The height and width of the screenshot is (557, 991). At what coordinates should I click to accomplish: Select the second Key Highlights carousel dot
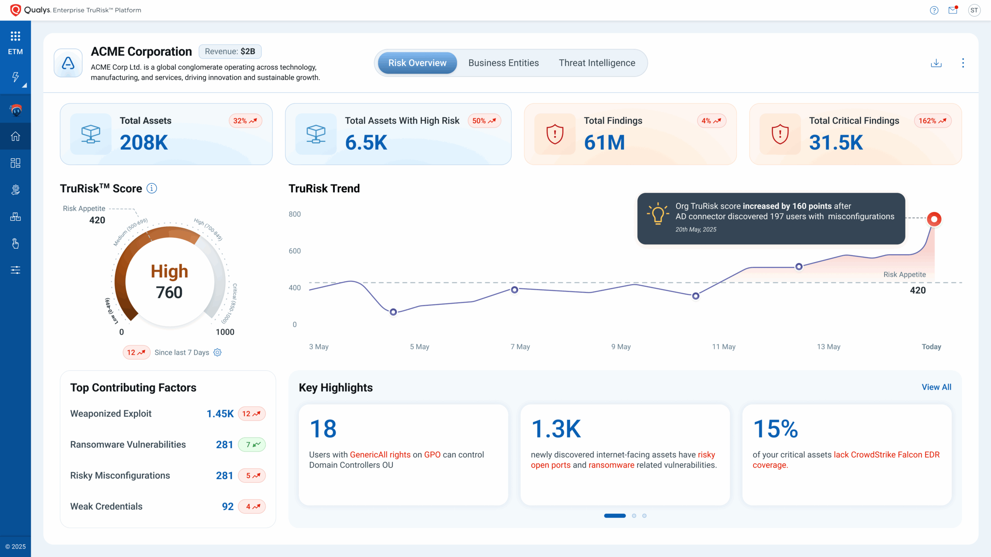click(634, 516)
